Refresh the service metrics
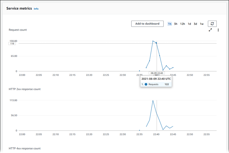 pyautogui.click(x=212, y=24)
